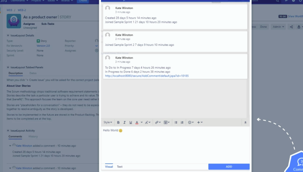Click Kate Winston avatar on Sprint 2 comment
This screenshot has width=303, height=172.
click(108, 35)
